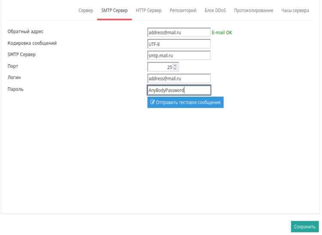Switch to the Протоколирование tab

click(253, 10)
